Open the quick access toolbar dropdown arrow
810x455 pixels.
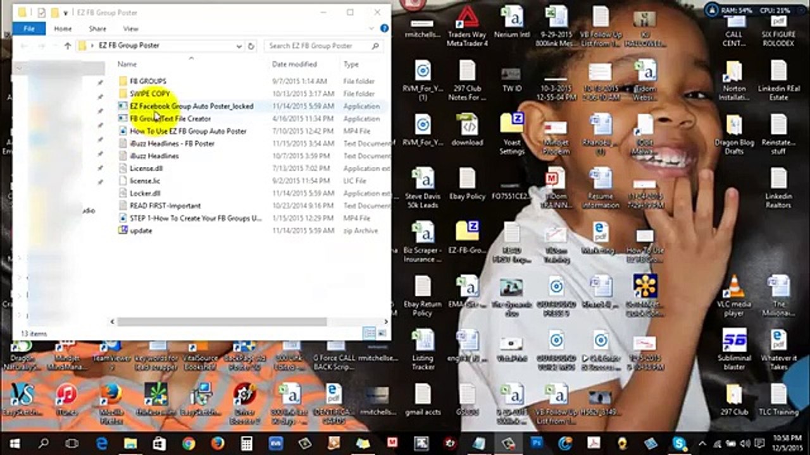(65, 13)
